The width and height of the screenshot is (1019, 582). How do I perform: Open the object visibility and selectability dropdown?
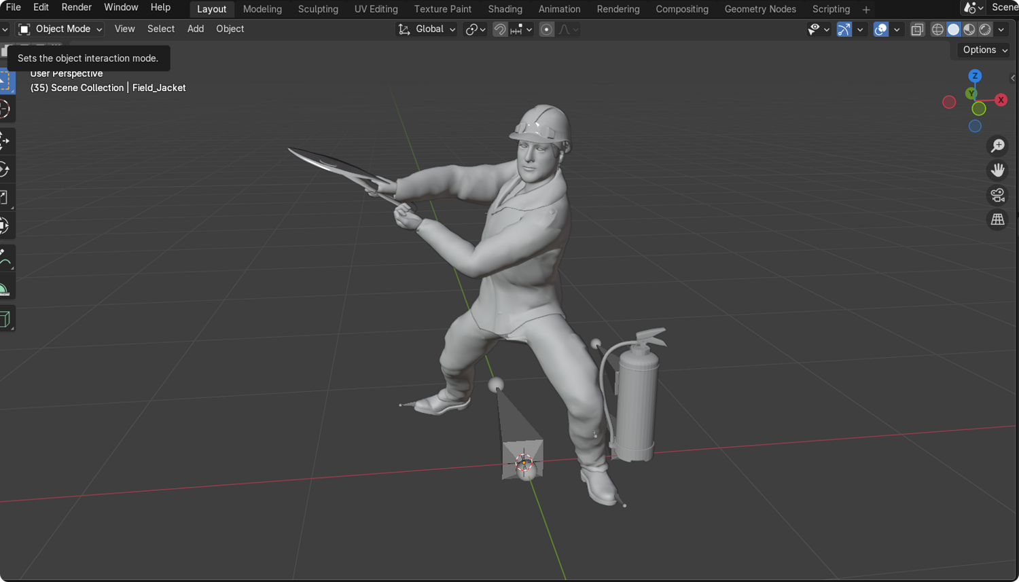[x=818, y=29]
